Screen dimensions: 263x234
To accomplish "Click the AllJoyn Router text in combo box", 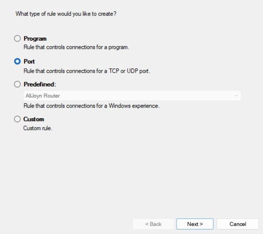I will 43,96.
